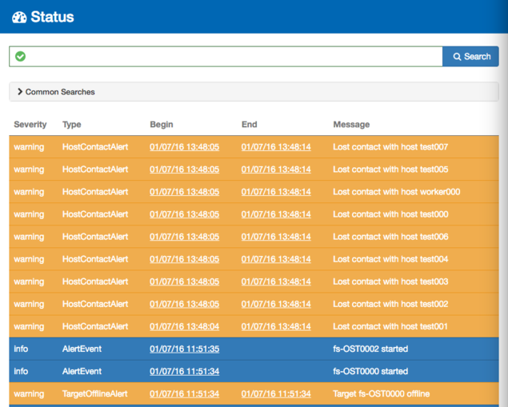Click begin time of fs-OST0002 started event
Image resolution: width=508 pixels, height=407 pixels.
click(x=184, y=349)
